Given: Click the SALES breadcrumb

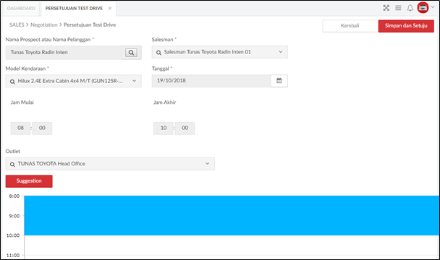Looking at the screenshot, I should (x=17, y=25).
